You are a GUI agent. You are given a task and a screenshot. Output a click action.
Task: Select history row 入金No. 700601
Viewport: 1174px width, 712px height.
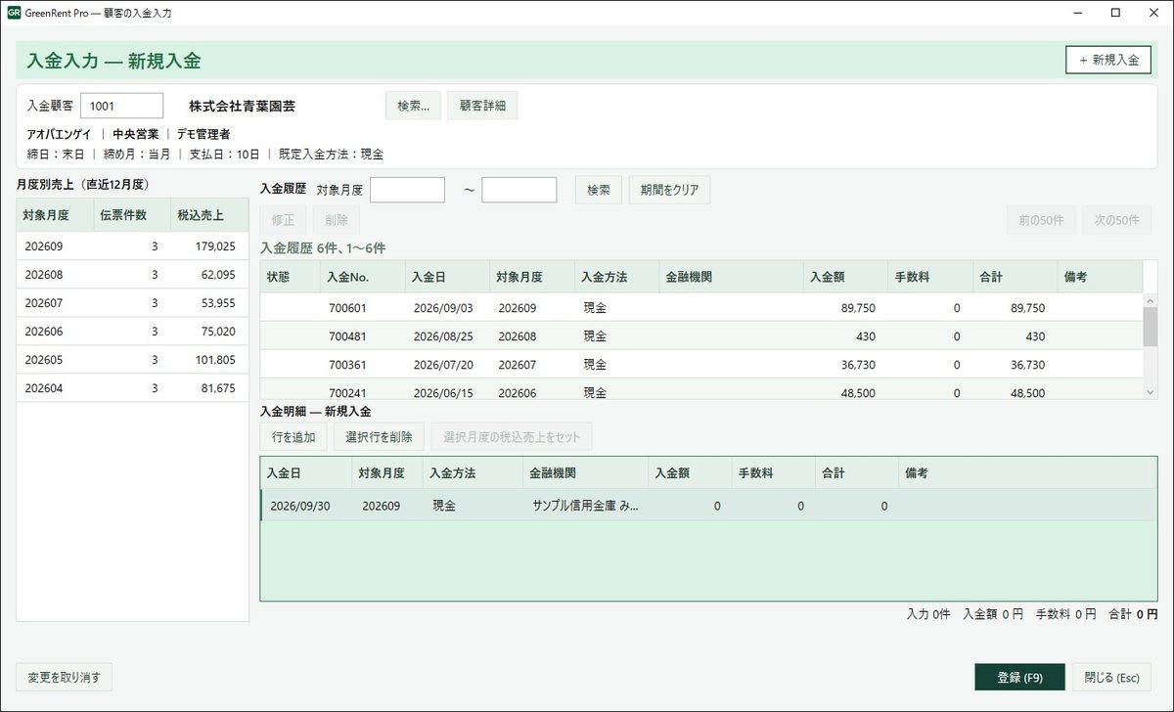[x=700, y=307]
